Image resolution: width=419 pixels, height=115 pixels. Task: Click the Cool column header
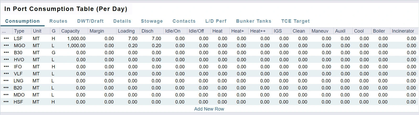click(x=362, y=31)
